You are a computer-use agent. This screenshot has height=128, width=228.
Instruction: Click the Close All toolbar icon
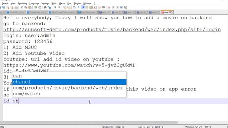(12, 7)
